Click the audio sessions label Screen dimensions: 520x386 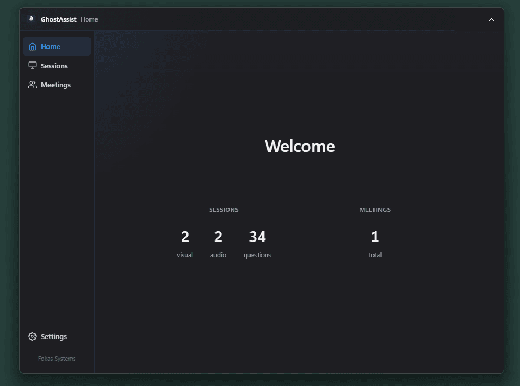[x=218, y=255]
